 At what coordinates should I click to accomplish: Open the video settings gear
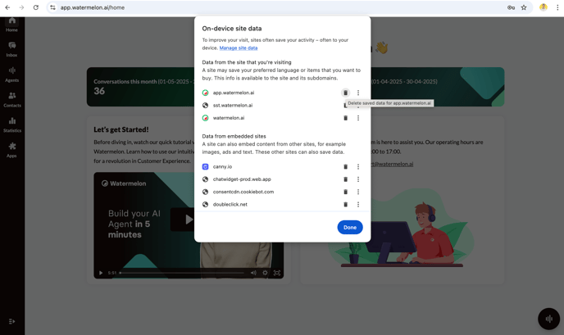pos(265,273)
